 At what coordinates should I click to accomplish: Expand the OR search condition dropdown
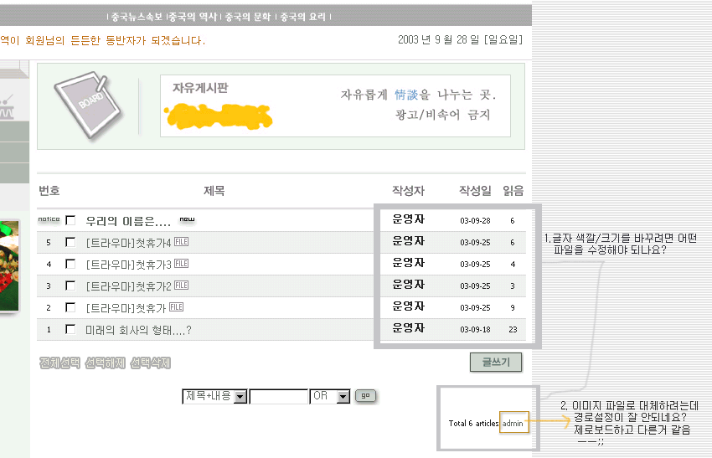click(343, 396)
